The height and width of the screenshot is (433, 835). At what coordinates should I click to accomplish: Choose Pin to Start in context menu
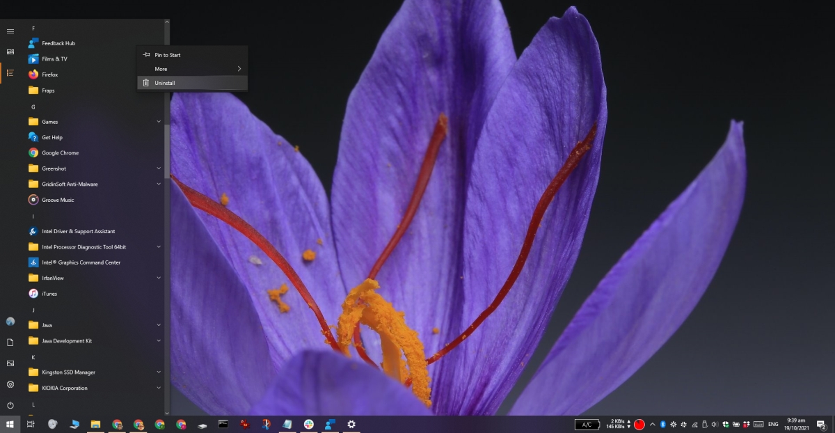(192, 55)
